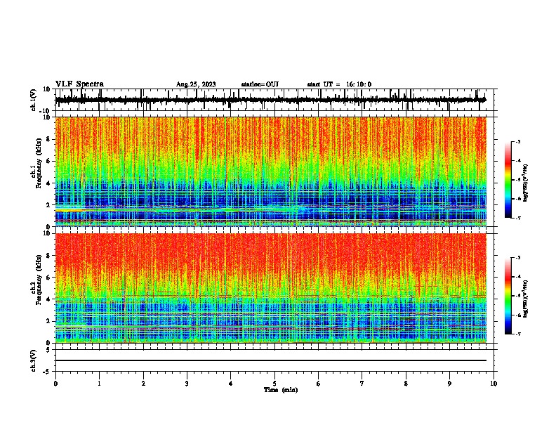Click the "2" tick label on Time axis
Image resolution: width=556 pixels, height=430 pixels.
pyautogui.click(x=143, y=384)
